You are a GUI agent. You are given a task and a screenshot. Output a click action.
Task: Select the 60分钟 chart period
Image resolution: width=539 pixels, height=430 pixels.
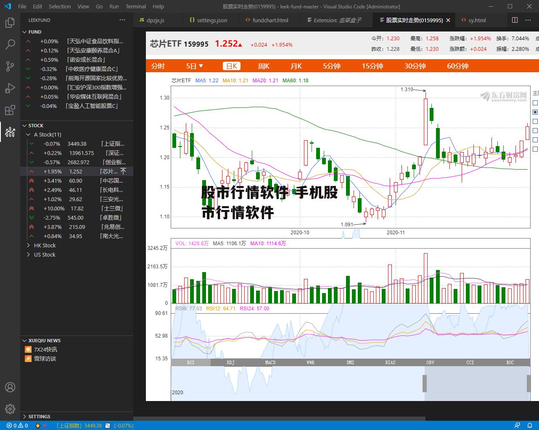coord(457,66)
